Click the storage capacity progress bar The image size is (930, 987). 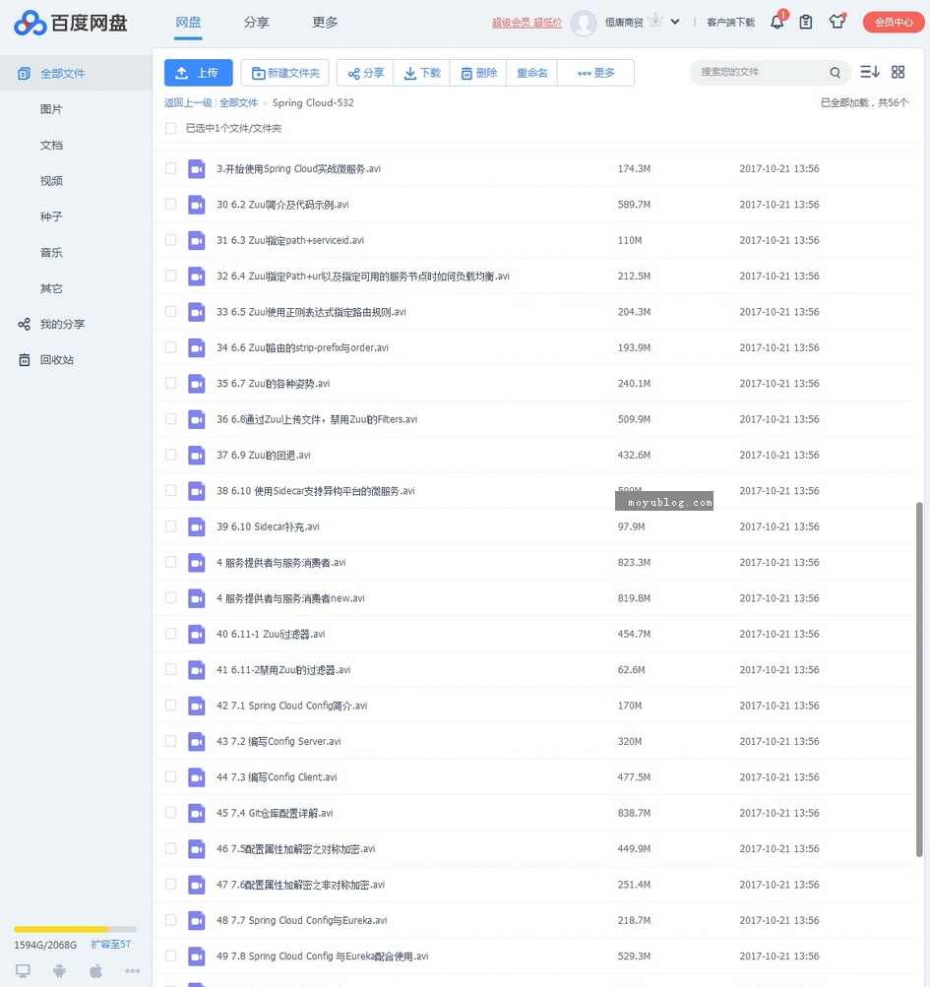[x=75, y=927]
